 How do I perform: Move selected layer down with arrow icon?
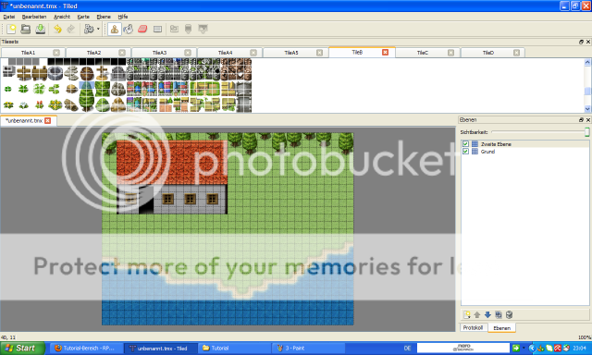point(487,314)
